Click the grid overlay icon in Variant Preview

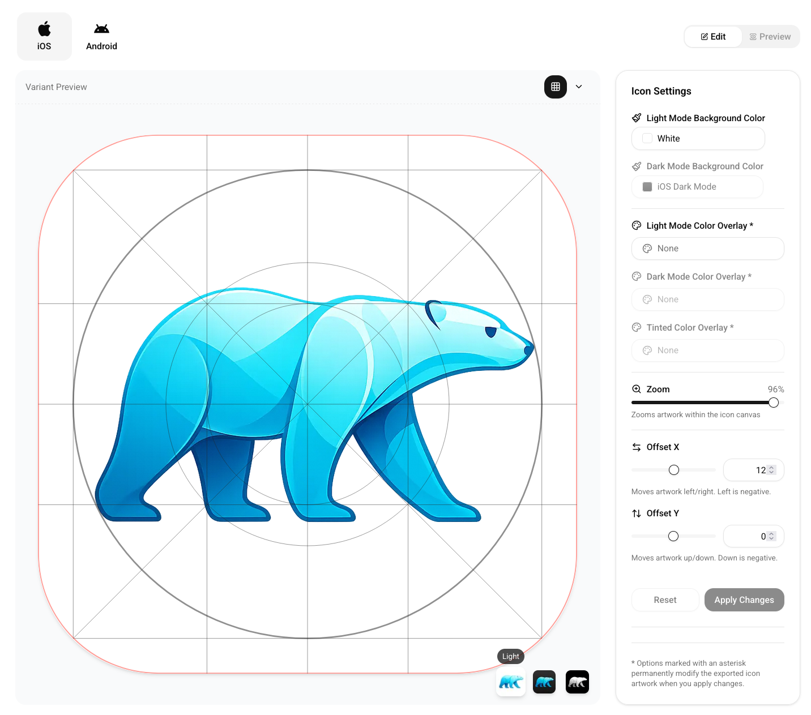coord(555,87)
